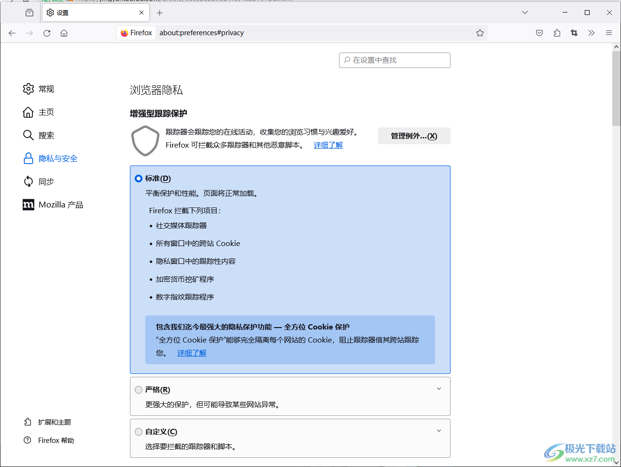Open 同步 settings category

pos(39,181)
